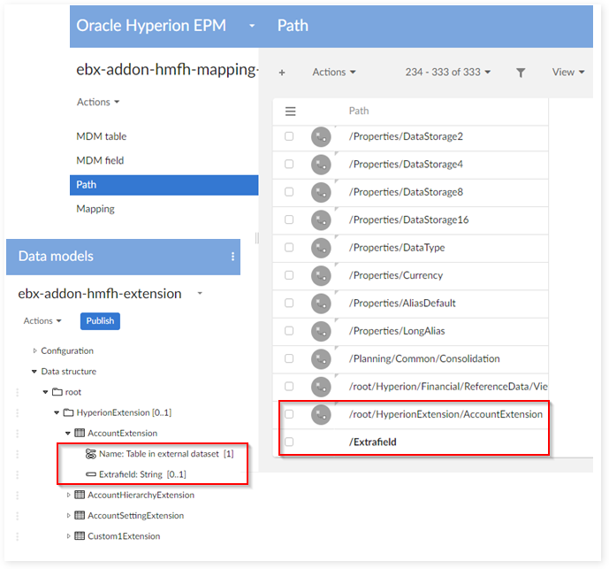Expand the AccountHierarchyExtension tree node
The image size is (609, 569).
pos(68,495)
